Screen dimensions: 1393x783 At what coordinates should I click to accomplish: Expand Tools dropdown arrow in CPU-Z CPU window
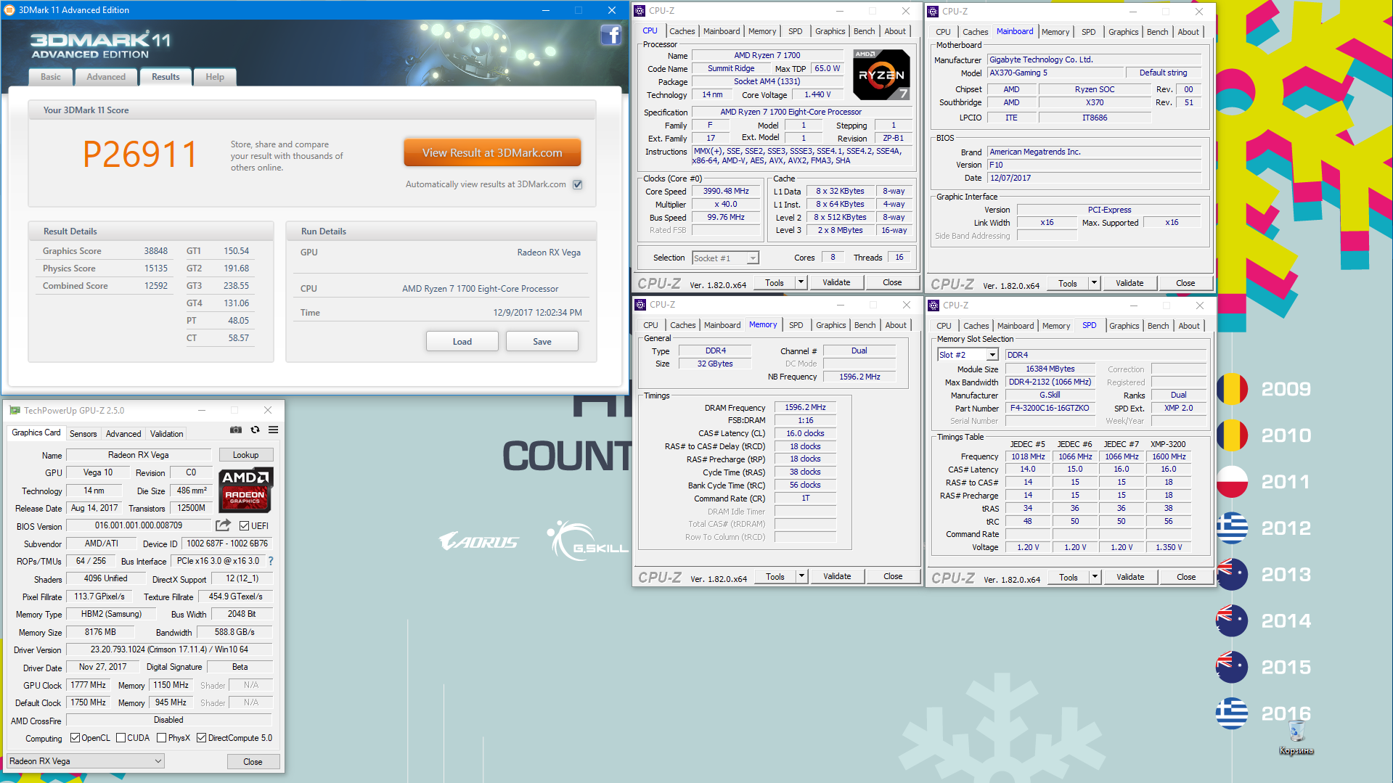point(801,282)
